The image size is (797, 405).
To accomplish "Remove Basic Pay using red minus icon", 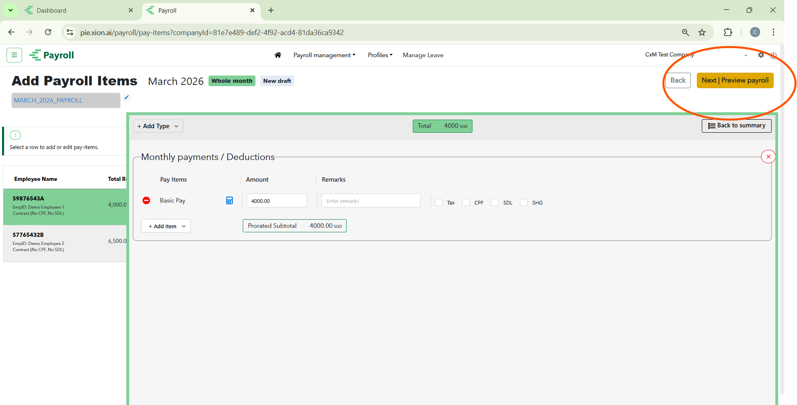I will pyautogui.click(x=146, y=200).
